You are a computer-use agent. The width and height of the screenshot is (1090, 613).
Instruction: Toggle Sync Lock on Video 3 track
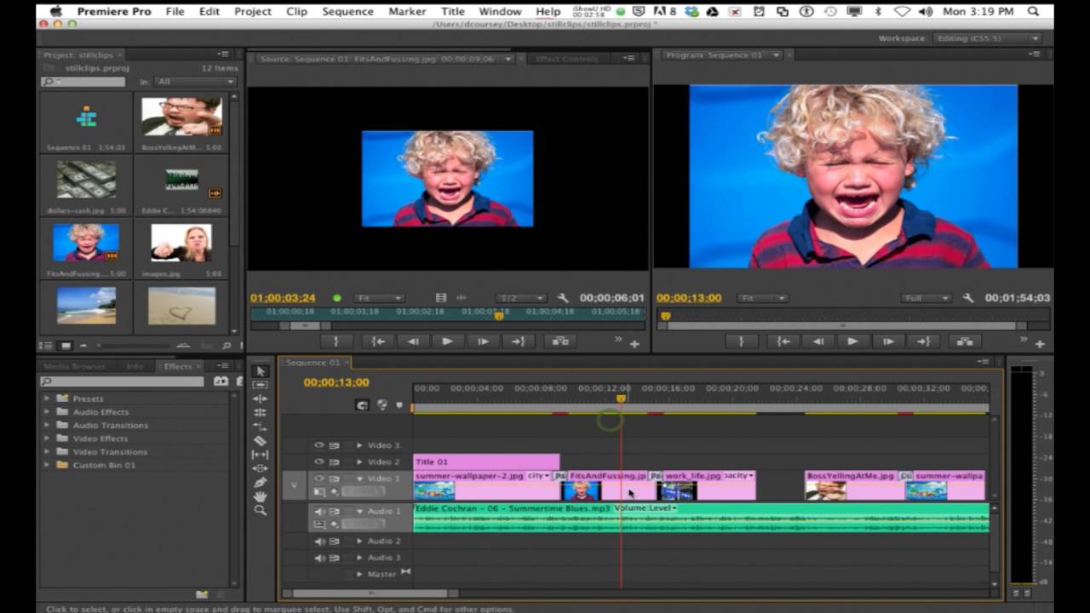(335, 445)
